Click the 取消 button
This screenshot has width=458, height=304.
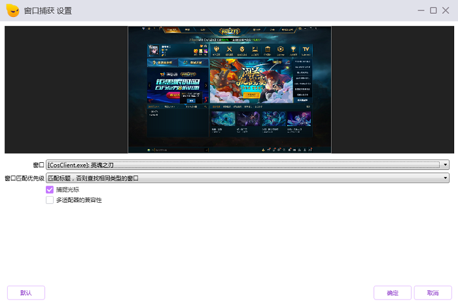433,293
